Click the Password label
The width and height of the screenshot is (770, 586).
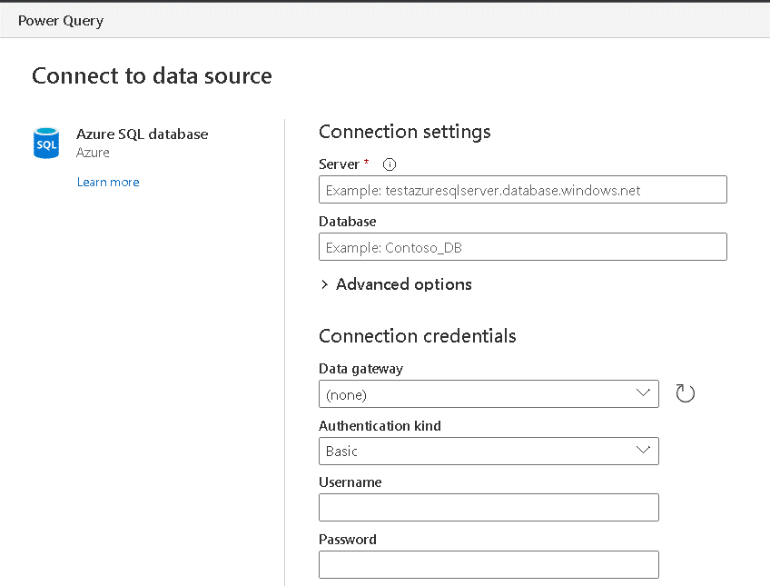point(348,540)
